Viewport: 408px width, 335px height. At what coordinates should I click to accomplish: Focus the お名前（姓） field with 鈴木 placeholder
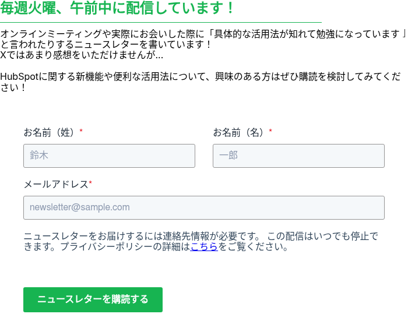[110, 156]
